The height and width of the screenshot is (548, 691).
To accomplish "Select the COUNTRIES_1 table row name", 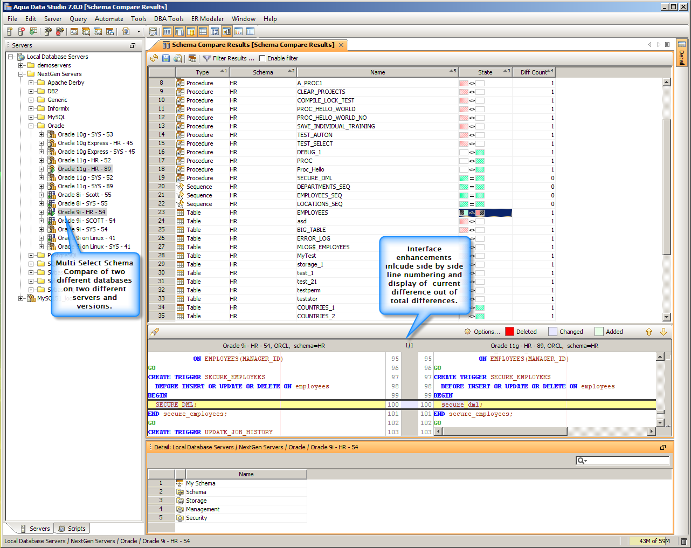I will click(x=316, y=307).
